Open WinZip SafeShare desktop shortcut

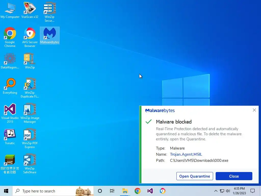coord(30,164)
